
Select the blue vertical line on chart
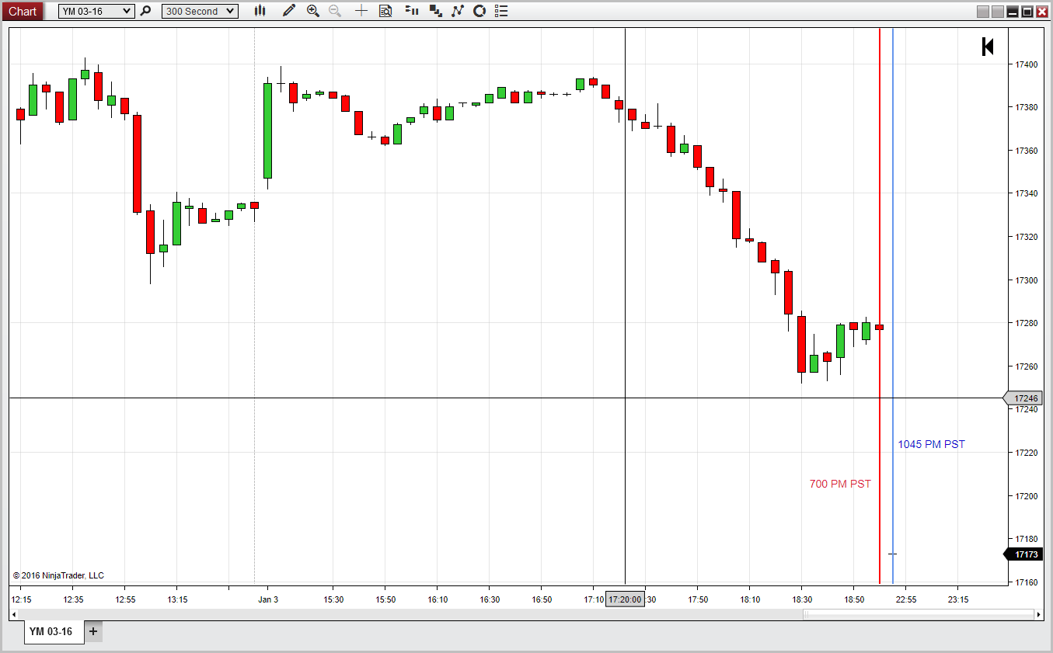point(893,306)
